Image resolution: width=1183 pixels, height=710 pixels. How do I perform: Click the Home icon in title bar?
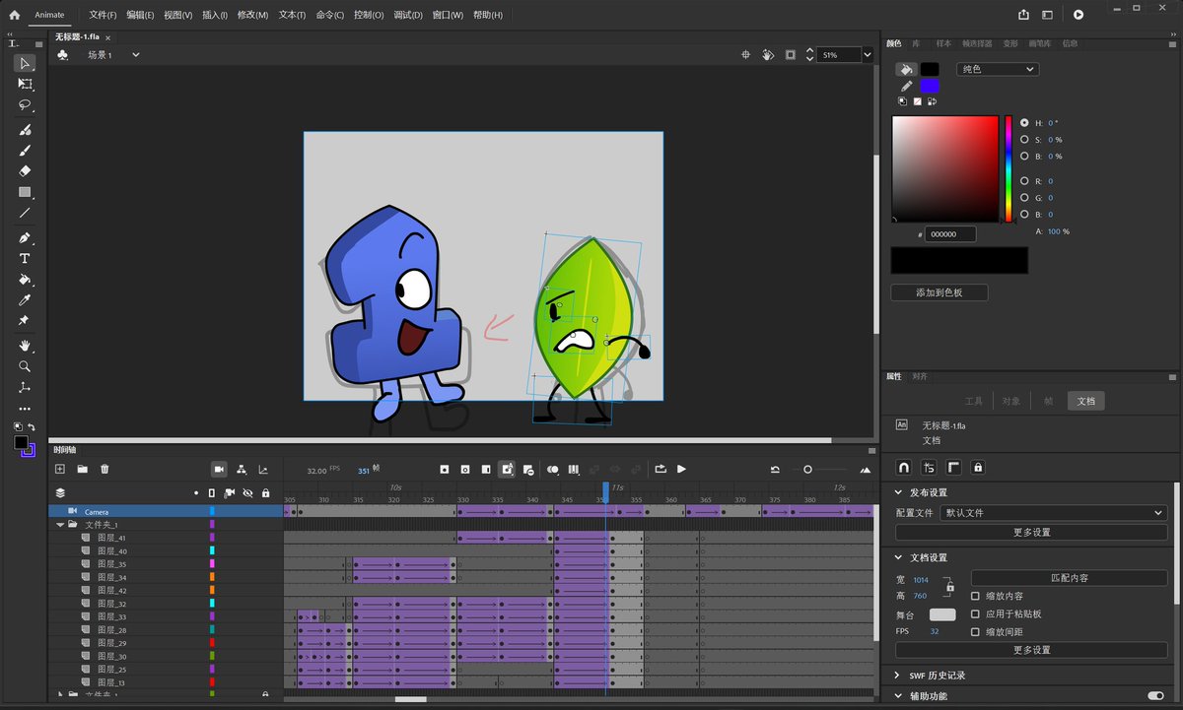click(14, 15)
